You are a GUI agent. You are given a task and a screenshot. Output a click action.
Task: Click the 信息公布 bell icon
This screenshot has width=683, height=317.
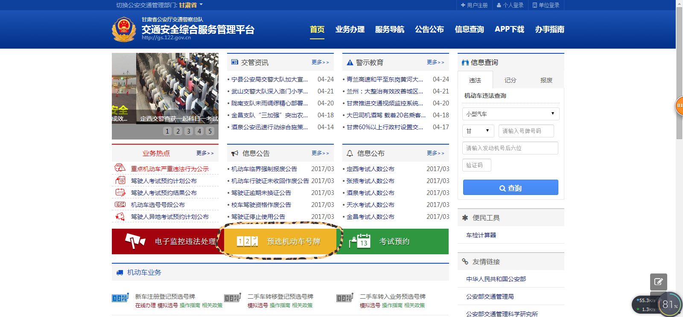(350, 153)
